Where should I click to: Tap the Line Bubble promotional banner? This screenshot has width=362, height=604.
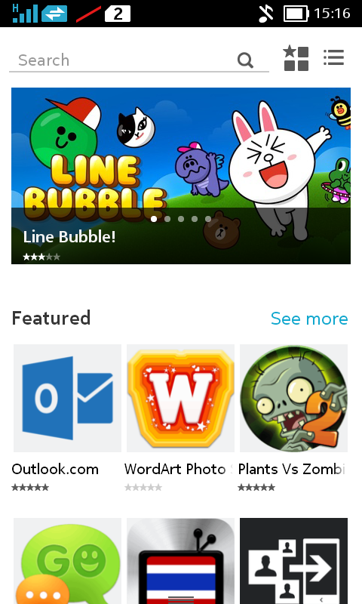tap(181, 176)
